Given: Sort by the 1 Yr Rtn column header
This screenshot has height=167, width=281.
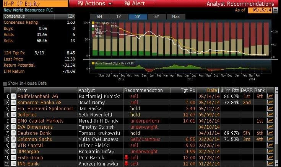Looking at the screenshot, I should pos(230,90).
